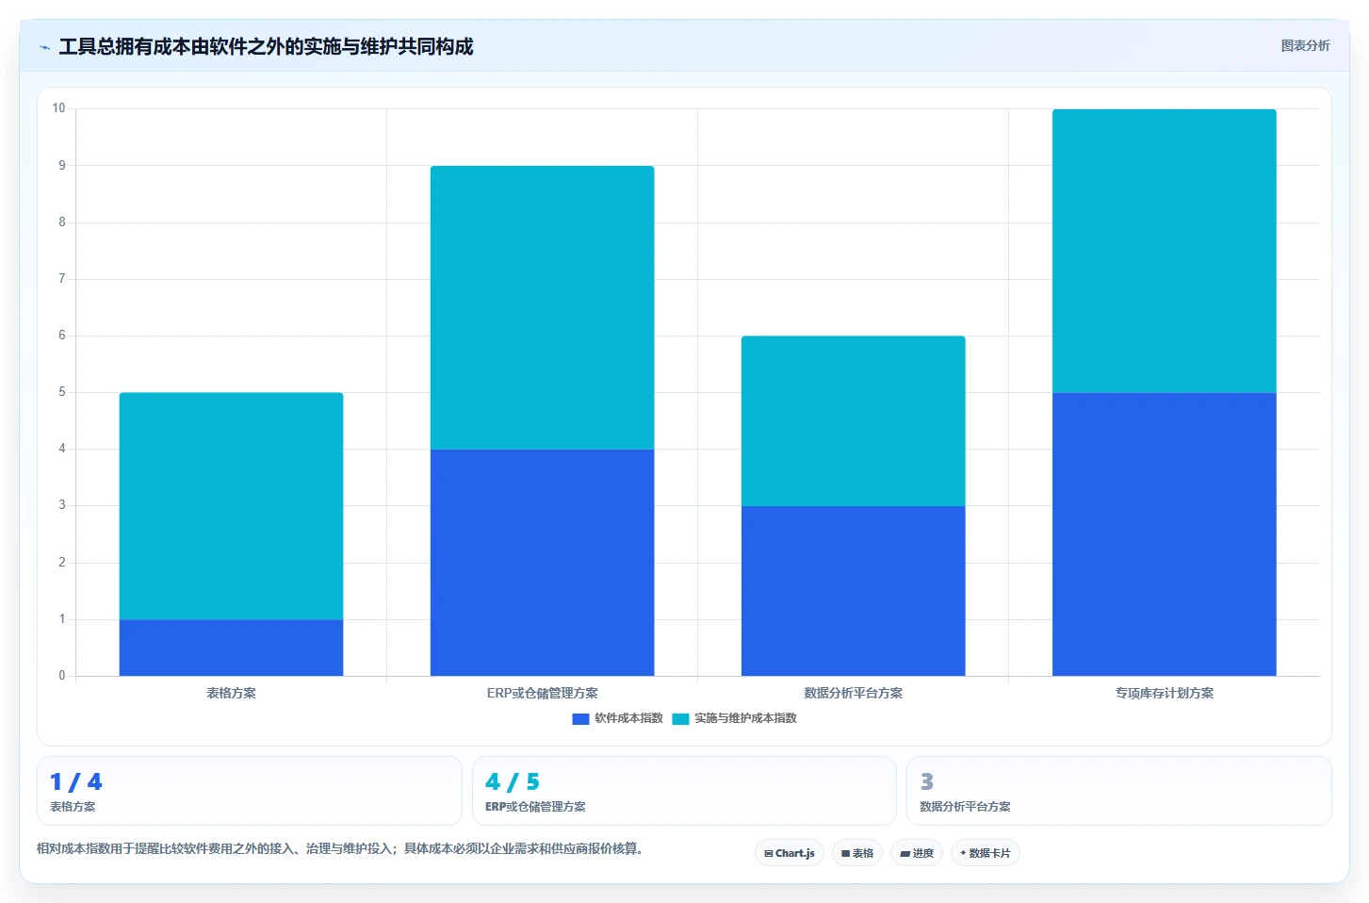Click the 专项库存计划方案 x-axis label
1369x903 pixels.
pyautogui.click(x=1164, y=693)
